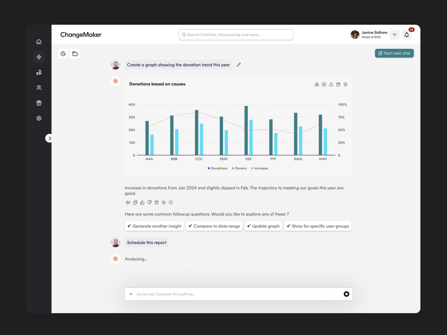Image resolution: width=447 pixels, height=335 pixels.
Task: Open the user profile dropdown chevron
Action: pos(395,35)
